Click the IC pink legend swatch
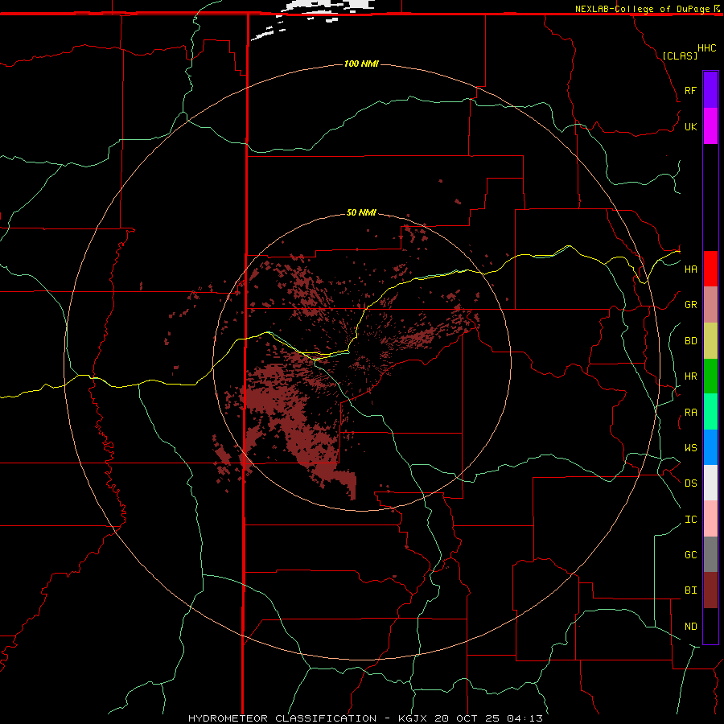The width and height of the screenshot is (724, 724). (710, 519)
